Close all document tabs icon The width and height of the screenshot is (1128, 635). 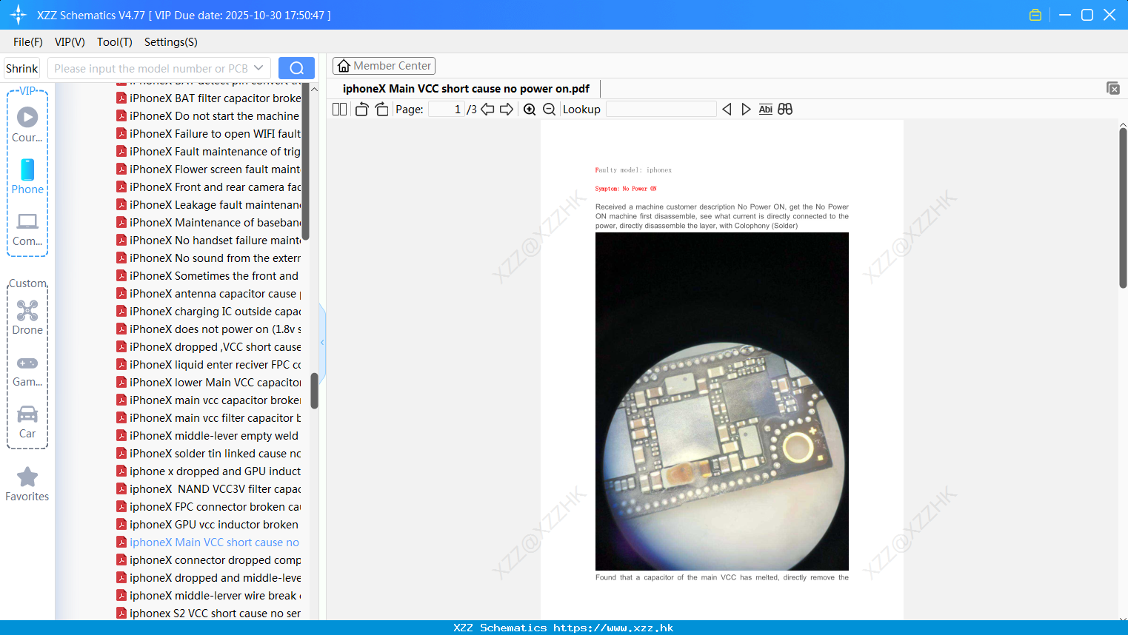click(x=1113, y=88)
